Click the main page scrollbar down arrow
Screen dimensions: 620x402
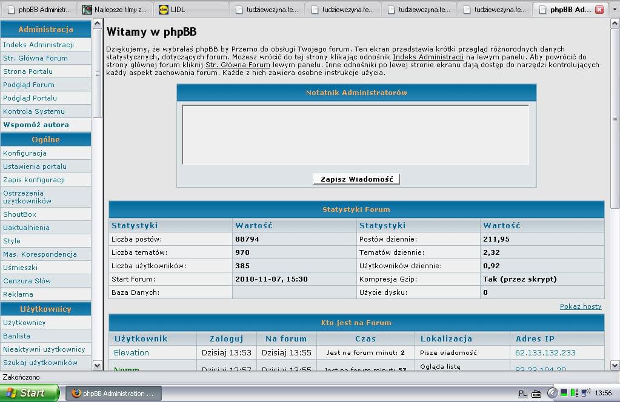point(615,366)
